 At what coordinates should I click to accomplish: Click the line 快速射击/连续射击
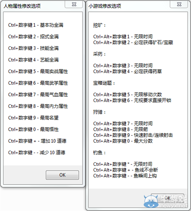pos(133,135)
